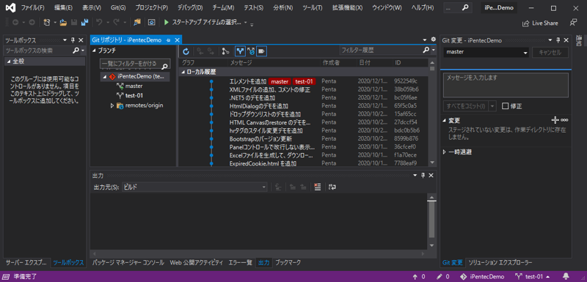The image size is (587, 282).
Task: Click the commit graph icon in Git toolbar
Action: pyautogui.click(x=225, y=51)
